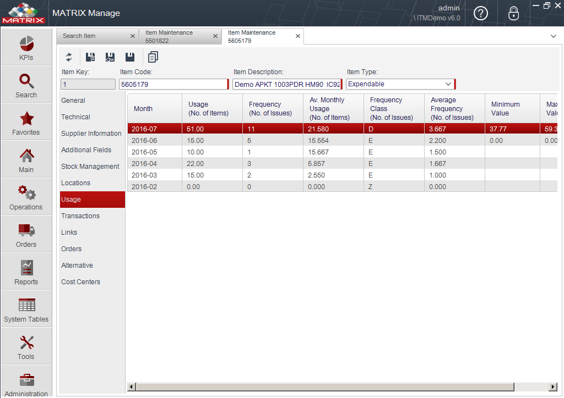
Task: Click the horizontal scrollbar right arrow
Action: [x=553, y=386]
